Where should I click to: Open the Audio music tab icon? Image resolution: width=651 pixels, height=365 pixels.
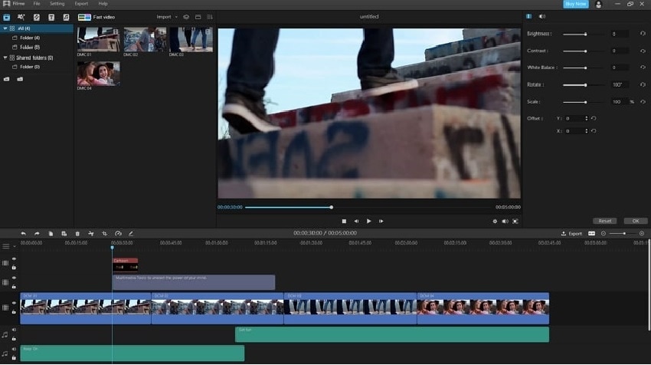click(66, 17)
